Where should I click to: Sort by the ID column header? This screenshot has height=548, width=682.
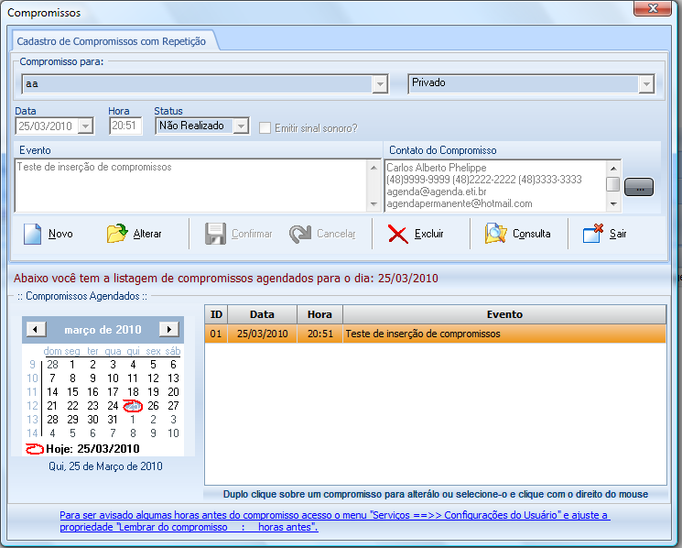(216, 314)
